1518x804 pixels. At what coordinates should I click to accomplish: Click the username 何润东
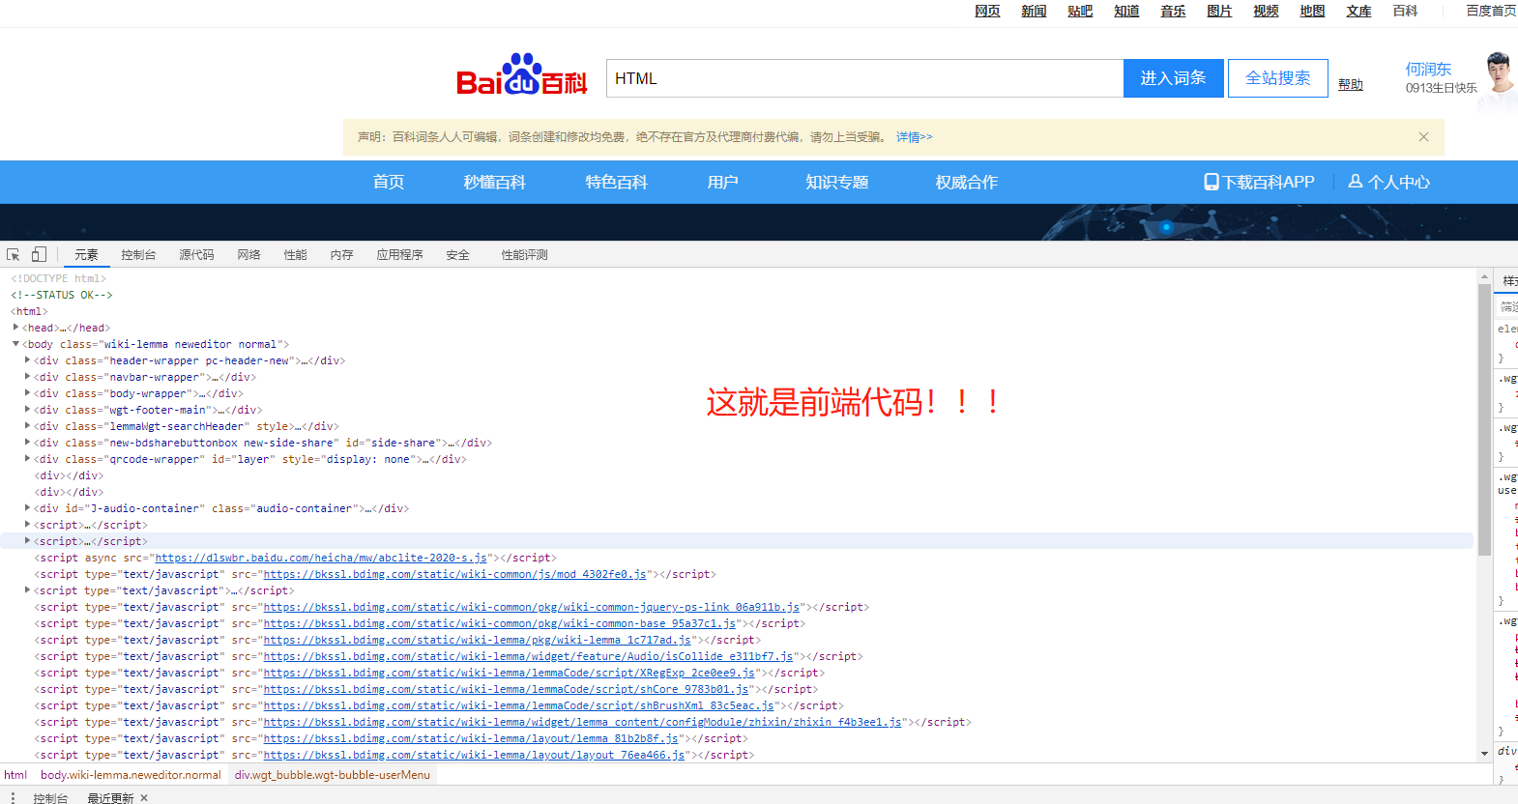coord(1428,69)
